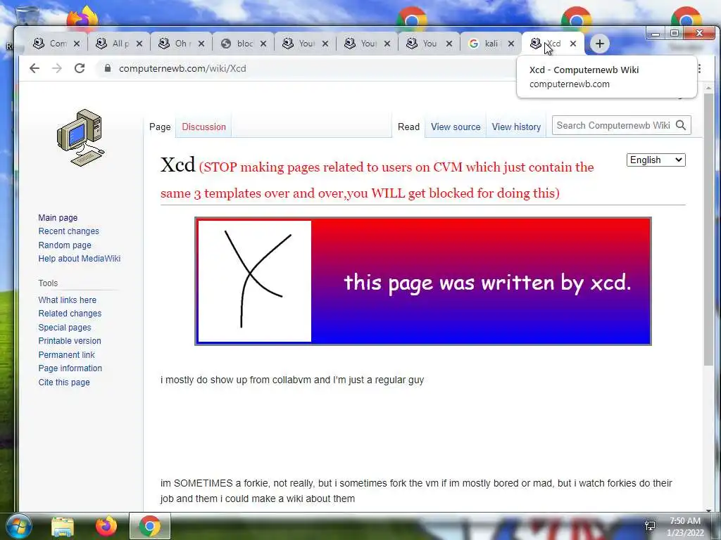Viewport: 721px width, 540px height.
Task: Select the Read view tab
Action: pyautogui.click(x=409, y=127)
